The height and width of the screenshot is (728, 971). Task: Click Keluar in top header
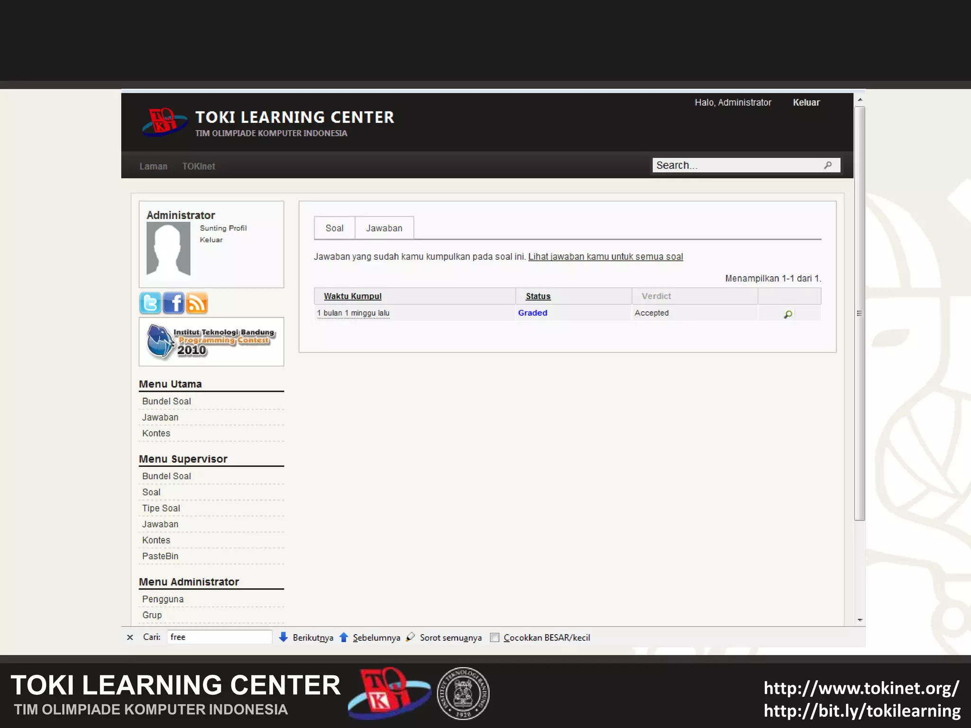point(806,102)
